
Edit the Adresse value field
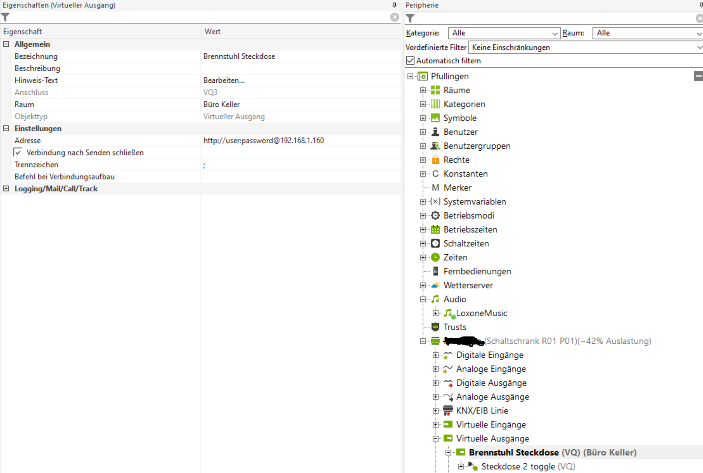tap(301, 141)
